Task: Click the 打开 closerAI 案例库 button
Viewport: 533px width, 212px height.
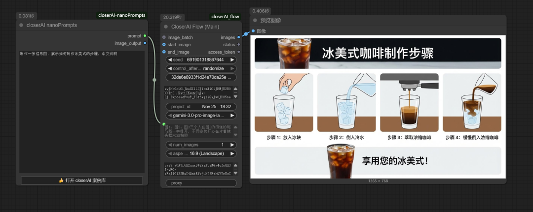Action: pos(82,181)
